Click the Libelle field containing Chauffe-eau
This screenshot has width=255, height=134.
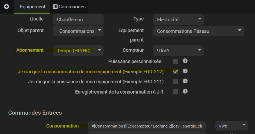click(x=78, y=19)
